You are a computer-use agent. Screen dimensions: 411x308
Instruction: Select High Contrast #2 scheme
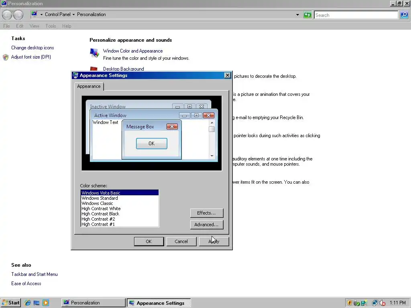coord(120,219)
